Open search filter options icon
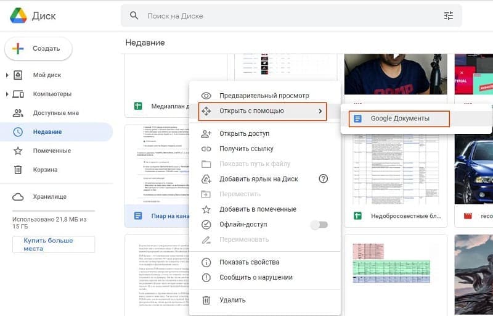 [449, 15]
